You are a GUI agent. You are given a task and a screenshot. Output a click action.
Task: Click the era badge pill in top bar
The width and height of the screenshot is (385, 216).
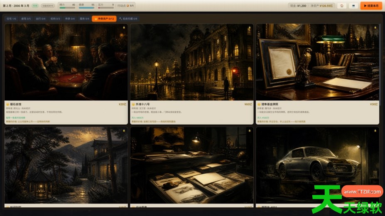[x=48, y=6]
